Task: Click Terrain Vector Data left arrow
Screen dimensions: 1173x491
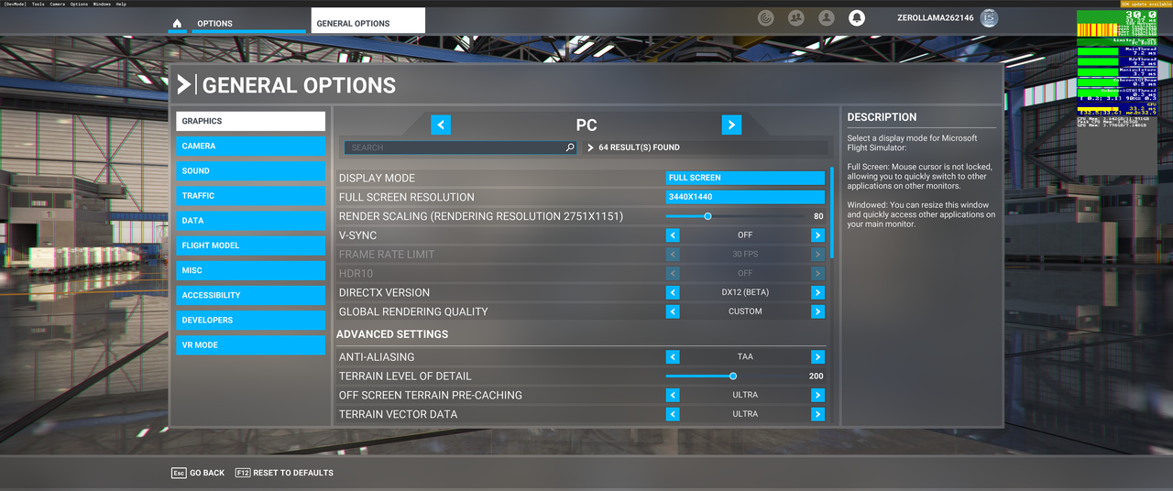Action: coord(673,414)
